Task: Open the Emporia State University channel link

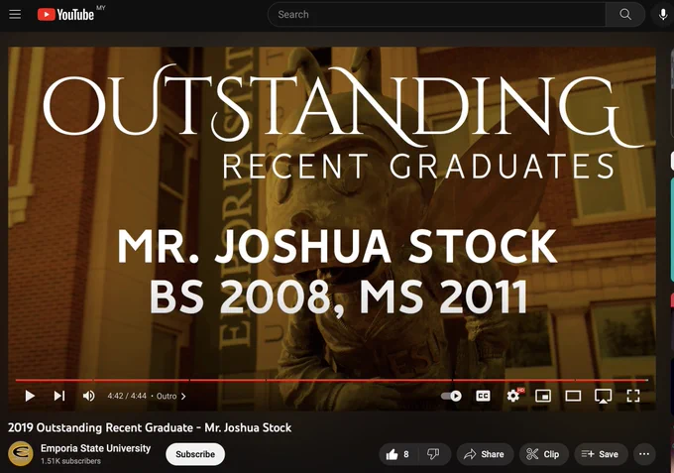Action: [95, 448]
